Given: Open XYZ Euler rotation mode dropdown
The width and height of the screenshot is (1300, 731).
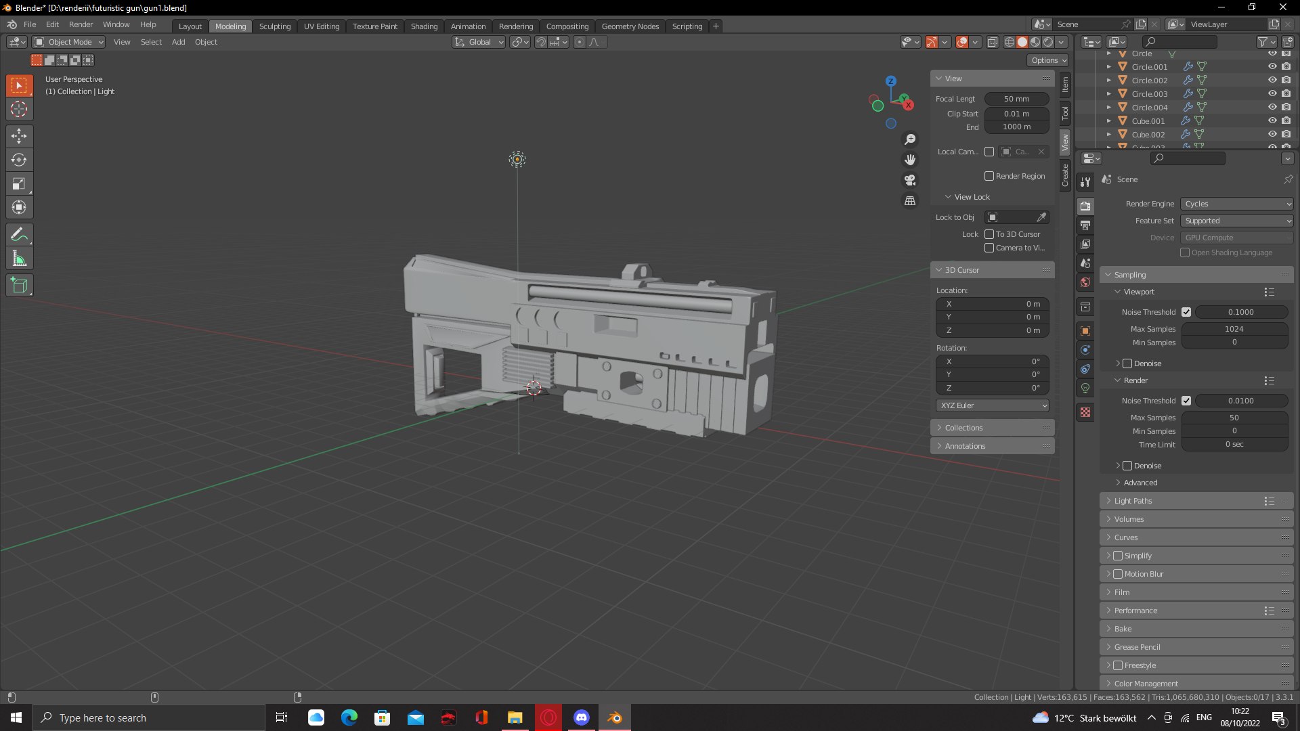Looking at the screenshot, I should coord(993,405).
